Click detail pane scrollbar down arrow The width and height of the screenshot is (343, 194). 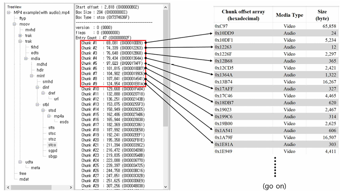pyautogui.click(x=165, y=187)
